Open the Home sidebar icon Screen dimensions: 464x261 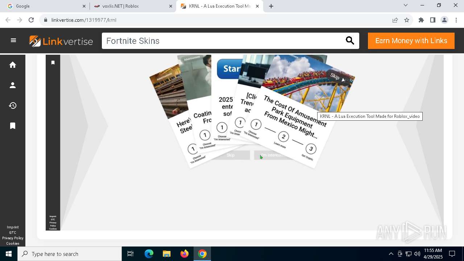(x=13, y=65)
